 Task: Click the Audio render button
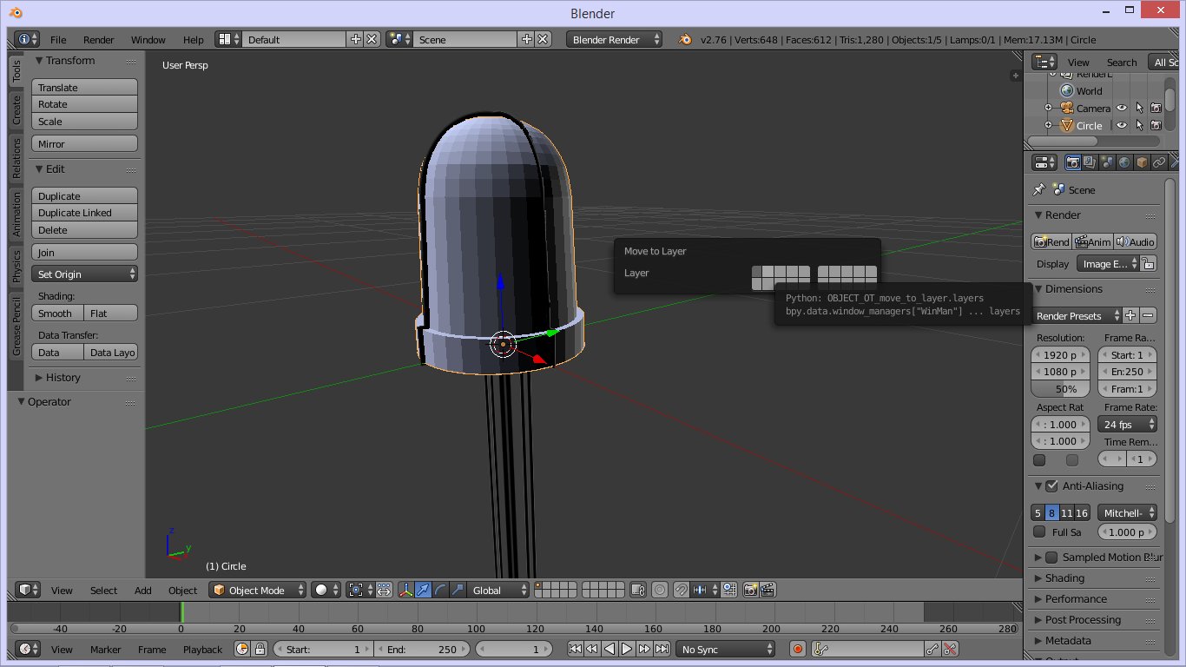click(1136, 241)
